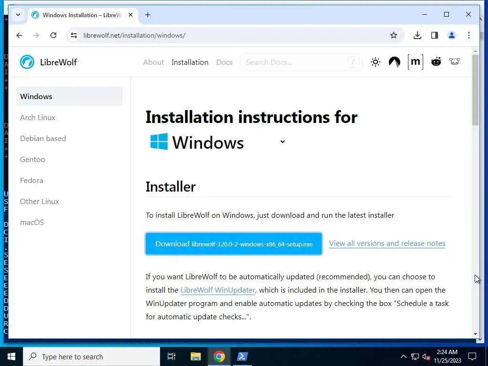The height and width of the screenshot is (366, 488).
Task: Open File Explorer from the taskbar
Action: [195, 356]
